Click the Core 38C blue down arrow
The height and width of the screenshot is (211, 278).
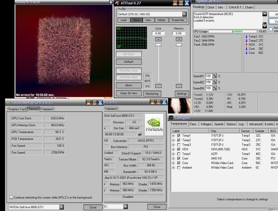pos(247,49)
